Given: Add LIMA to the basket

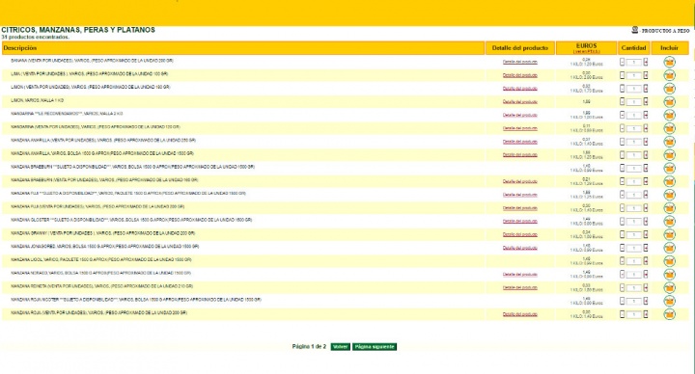Looking at the screenshot, I should coord(669,75).
